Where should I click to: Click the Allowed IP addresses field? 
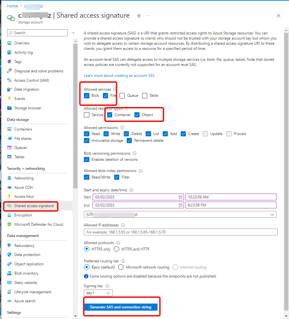click(x=181, y=232)
